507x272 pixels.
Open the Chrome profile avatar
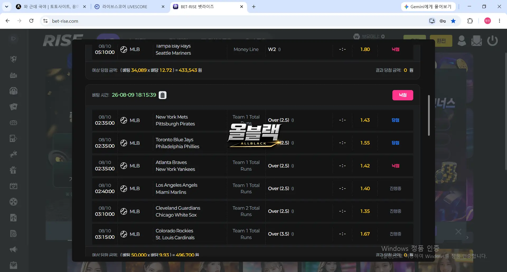pyautogui.click(x=487, y=21)
